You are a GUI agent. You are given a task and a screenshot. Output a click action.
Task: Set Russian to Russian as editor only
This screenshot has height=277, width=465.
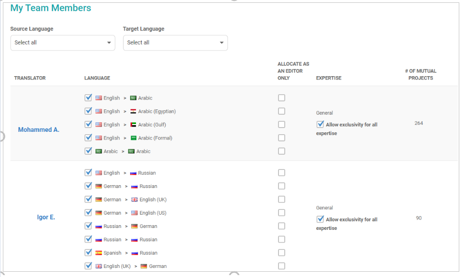click(x=281, y=239)
